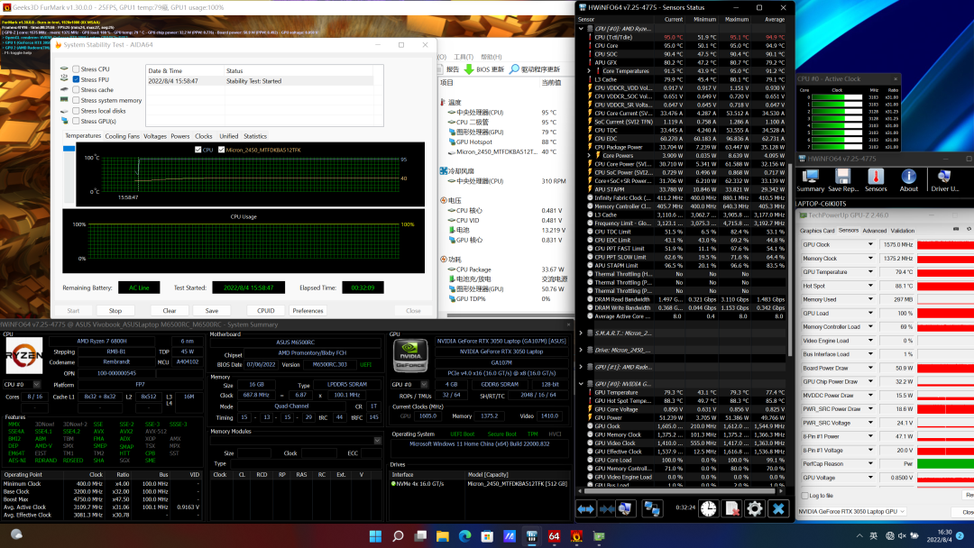Open the GPU Temperature sensor dropdown arrow
The height and width of the screenshot is (548, 974).
870,272
